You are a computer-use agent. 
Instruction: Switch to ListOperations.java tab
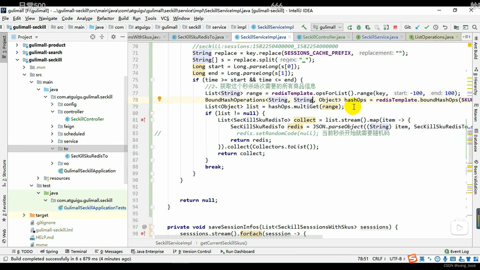coord(434,37)
